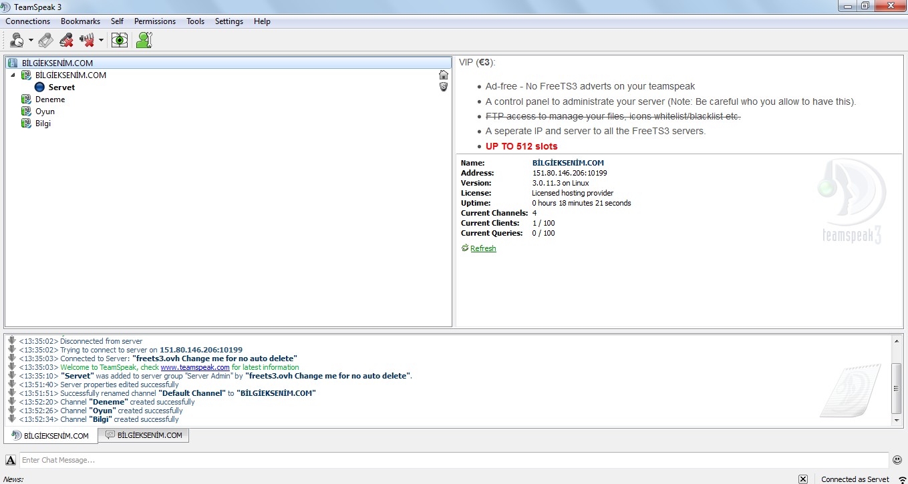
Task: Click the blue status icon next to Servet
Action: [39, 87]
